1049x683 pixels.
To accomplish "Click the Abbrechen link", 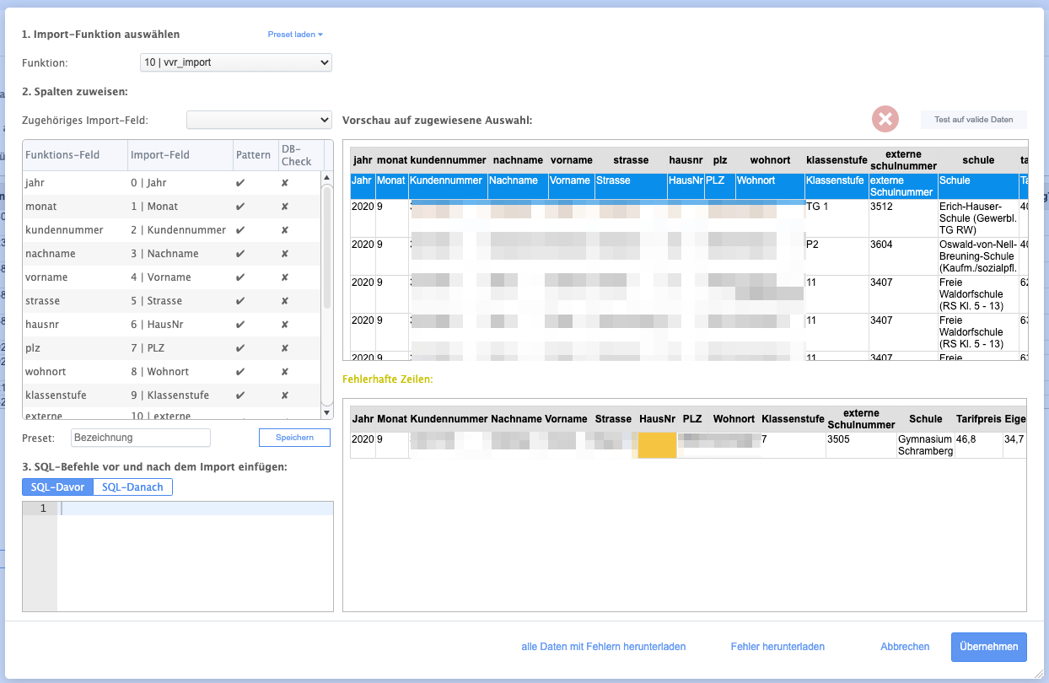I will click(x=905, y=647).
